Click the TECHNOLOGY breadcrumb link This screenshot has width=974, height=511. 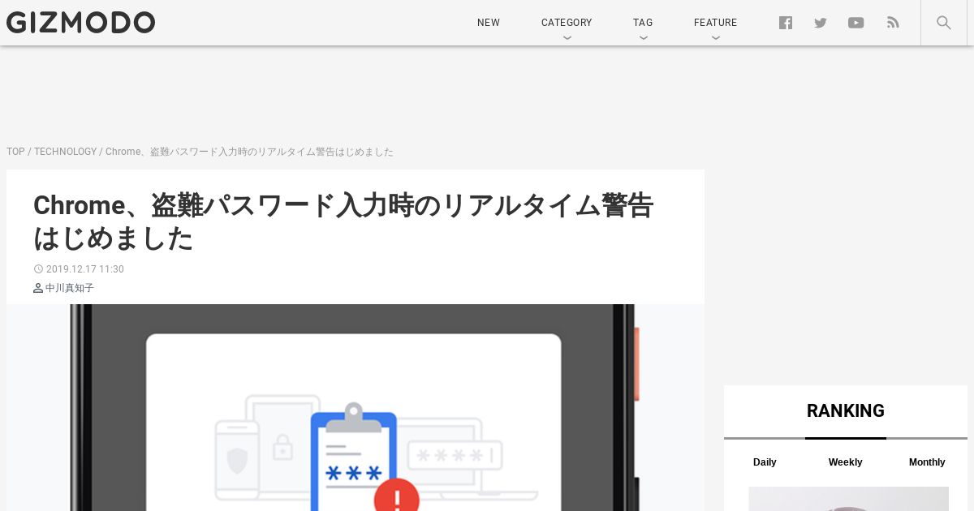[65, 152]
